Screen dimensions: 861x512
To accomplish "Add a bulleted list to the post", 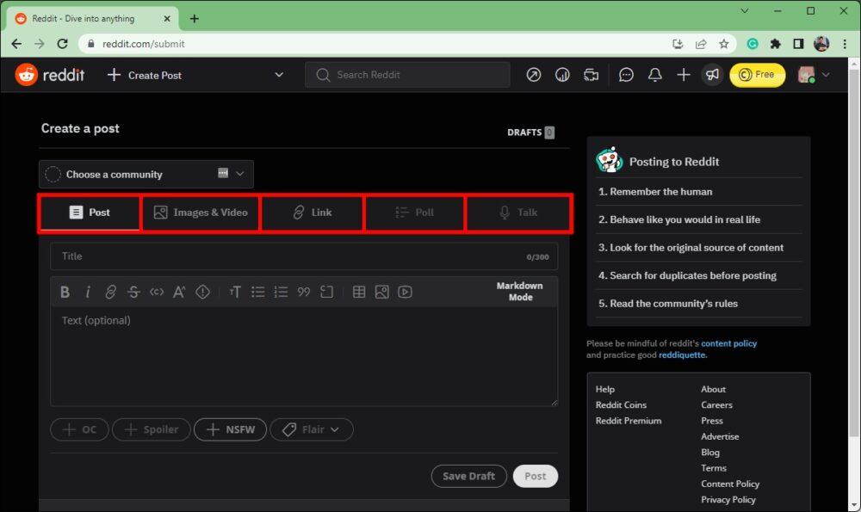I will point(257,292).
